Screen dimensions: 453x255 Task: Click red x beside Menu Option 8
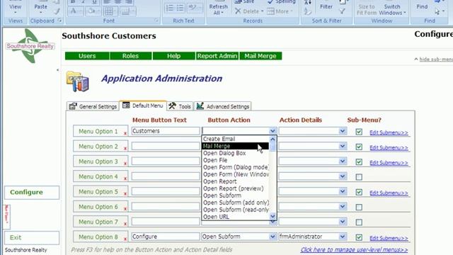point(125,239)
